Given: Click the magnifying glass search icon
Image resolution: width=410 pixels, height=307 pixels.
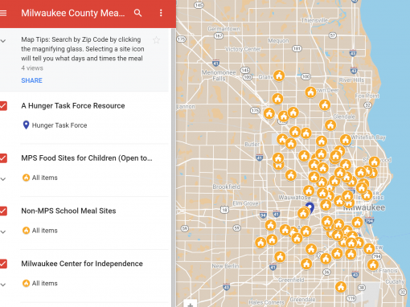Looking at the screenshot, I should click(137, 13).
